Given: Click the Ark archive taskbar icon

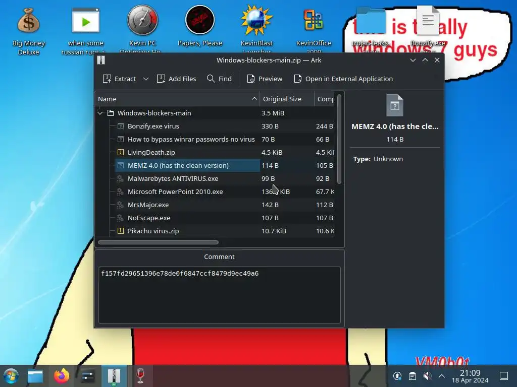Looking at the screenshot, I should tap(114, 376).
